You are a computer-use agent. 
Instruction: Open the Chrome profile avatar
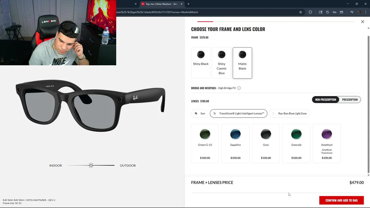coord(359,12)
